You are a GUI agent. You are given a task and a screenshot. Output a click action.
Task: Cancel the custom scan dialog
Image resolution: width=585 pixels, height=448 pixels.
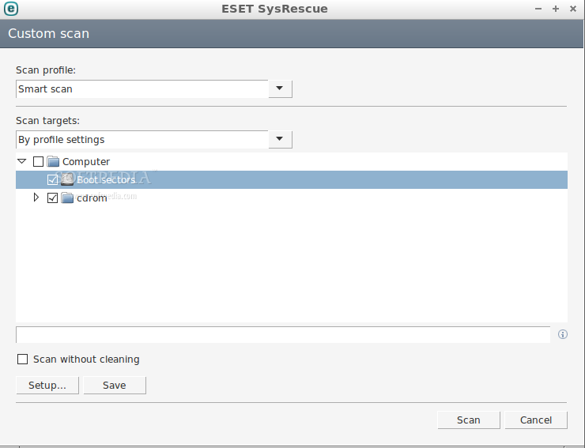[x=536, y=420]
